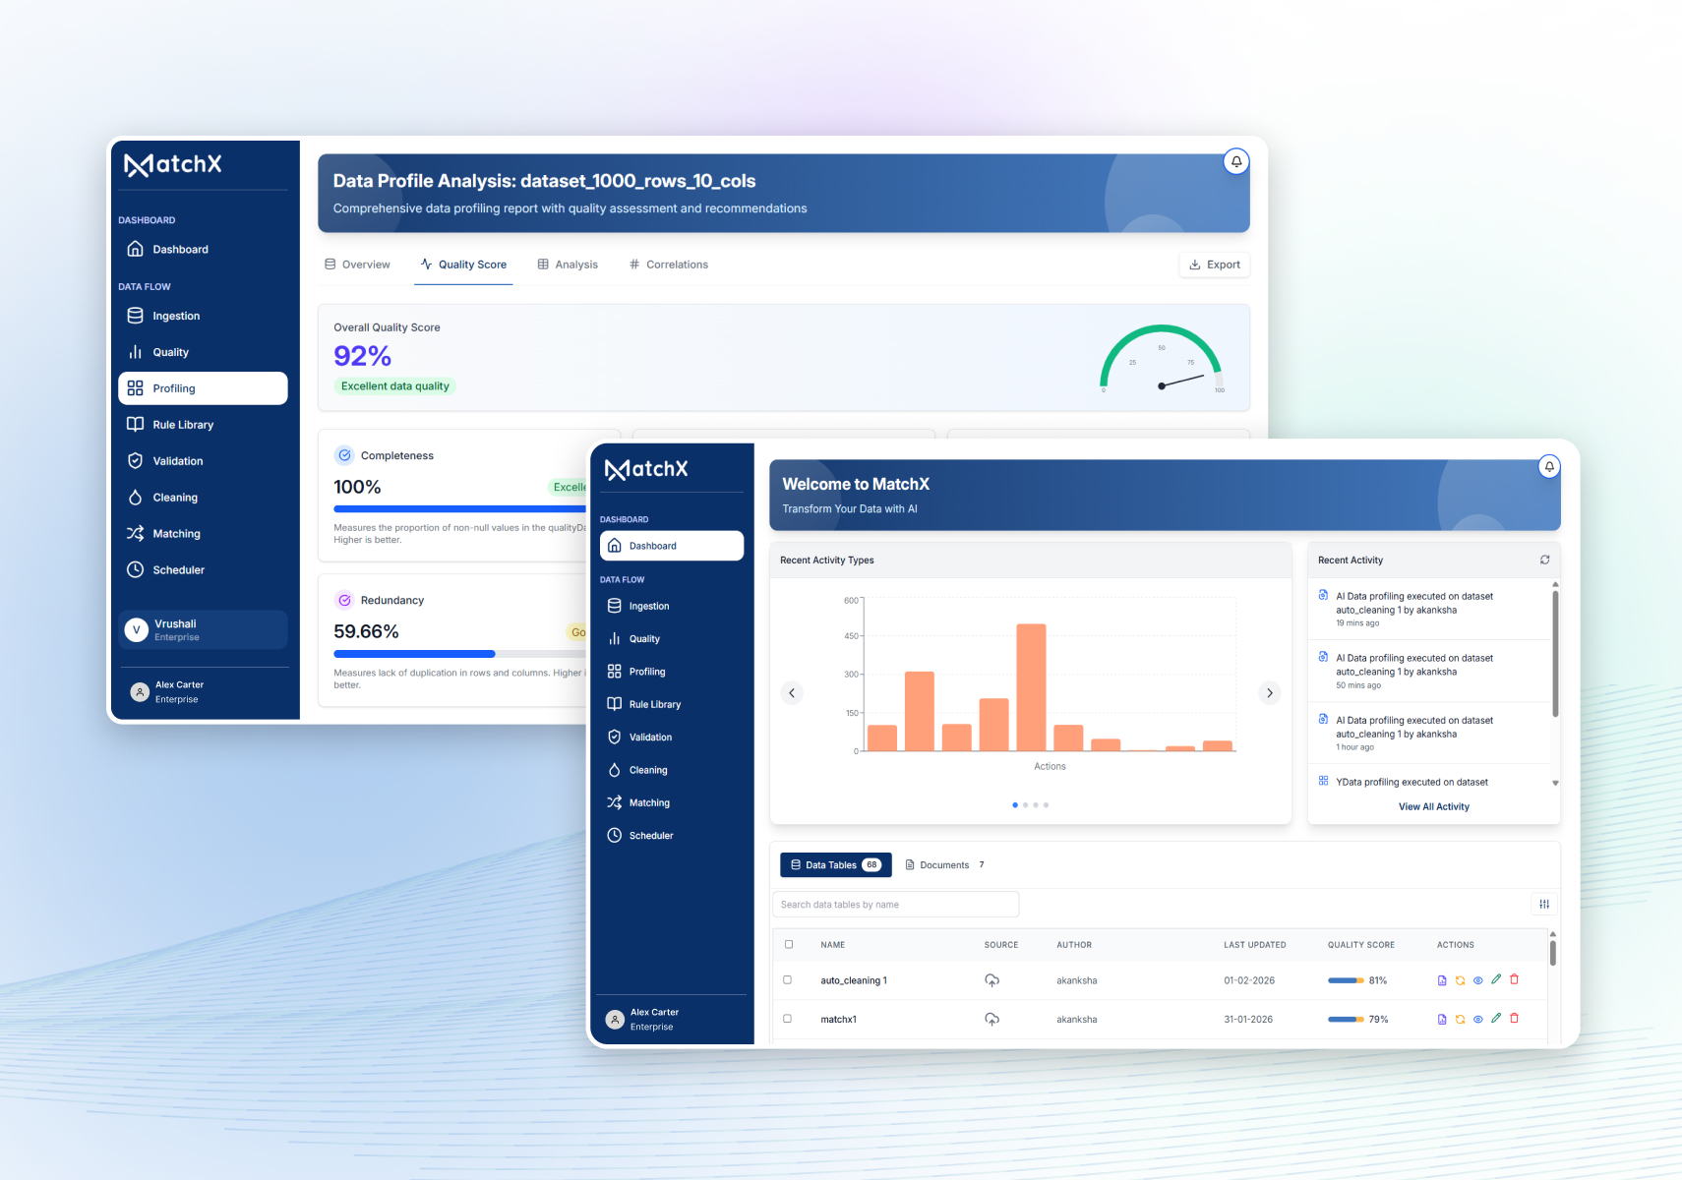Open table filter settings icon
The width and height of the screenshot is (1682, 1180).
(1544, 904)
